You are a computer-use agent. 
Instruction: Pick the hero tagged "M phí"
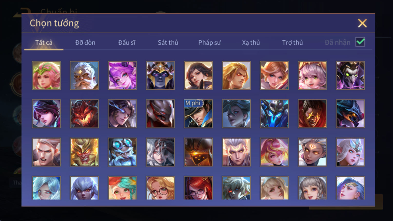click(x=198, y=114)
